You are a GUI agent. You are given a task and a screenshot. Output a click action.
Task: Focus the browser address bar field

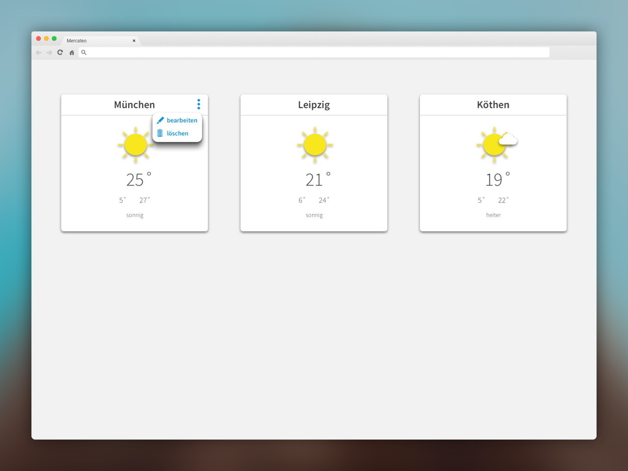(x=314, y=52)
